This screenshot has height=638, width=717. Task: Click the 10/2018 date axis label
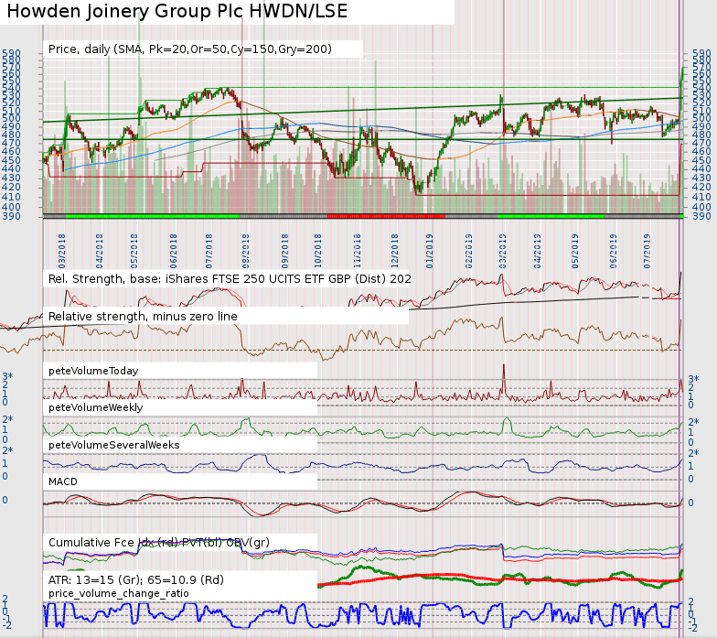318,251
